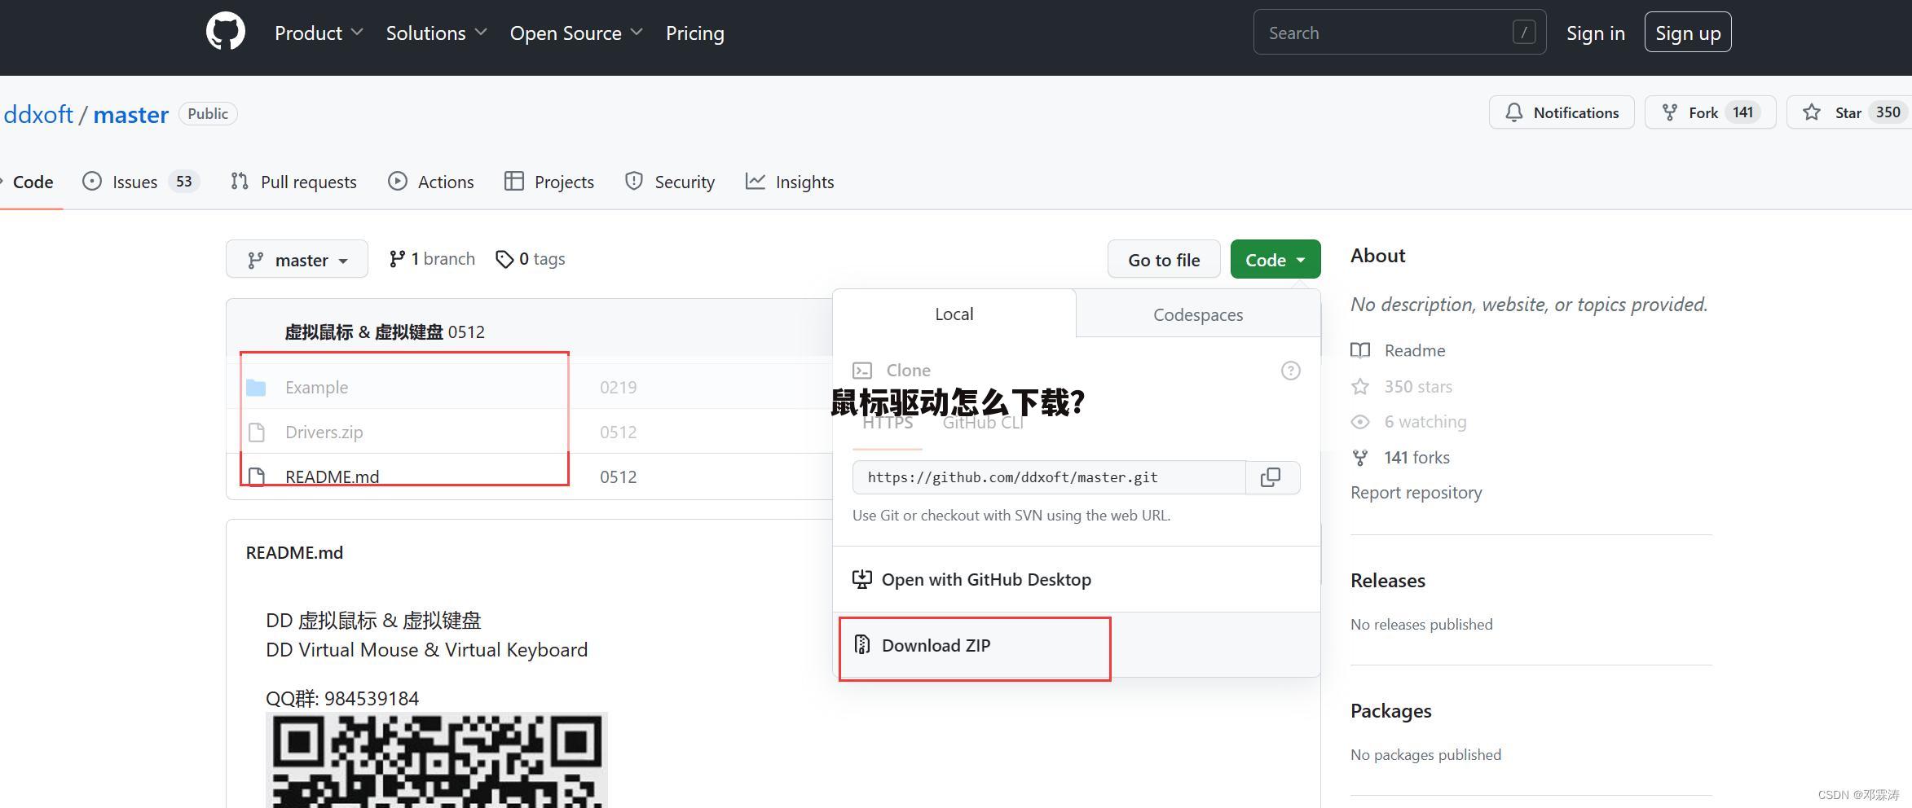Open the 1 branch link
This screenshot has height=808, width=1912.
pyautogui.click(x=432, y=259)
